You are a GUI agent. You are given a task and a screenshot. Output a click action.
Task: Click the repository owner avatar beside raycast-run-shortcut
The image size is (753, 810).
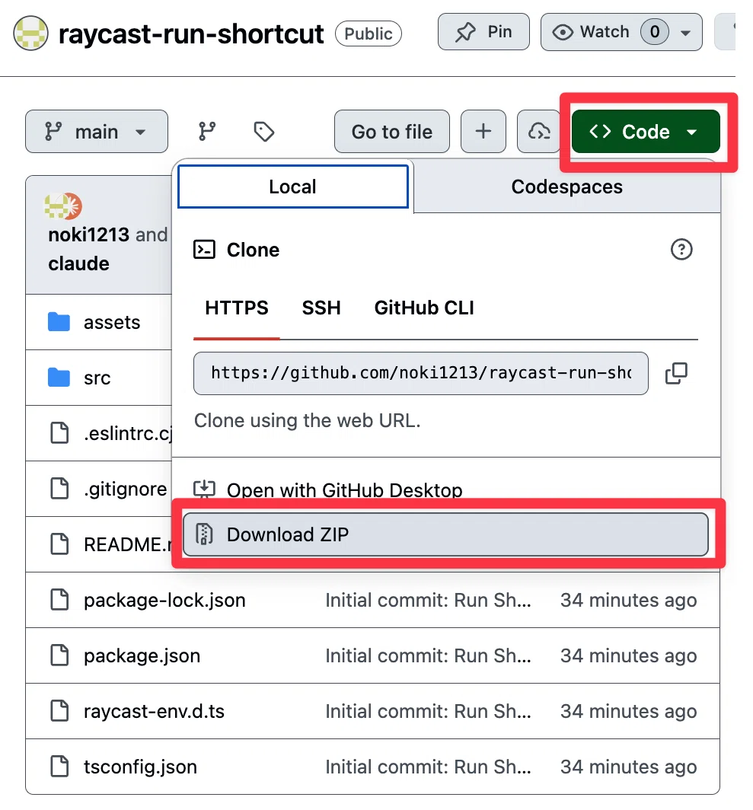[x=30, y=33]
